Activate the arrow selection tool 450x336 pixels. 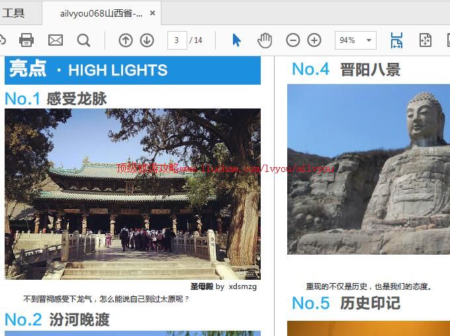tap(236, 40)
